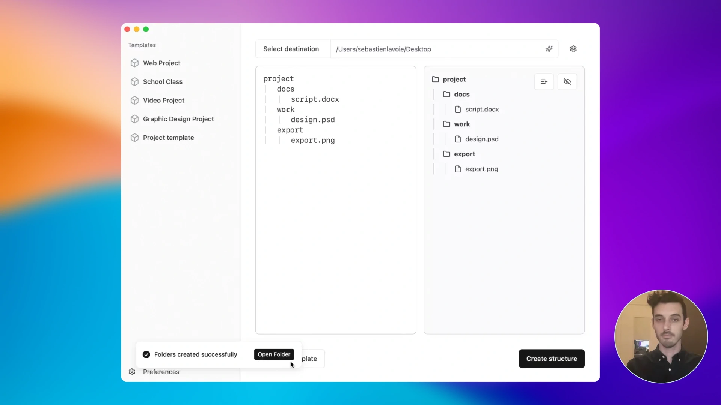The height and width of the screenshot is (405, 721).
Task: Click 'script.docx' in the text editor
Action: [315, 99]
